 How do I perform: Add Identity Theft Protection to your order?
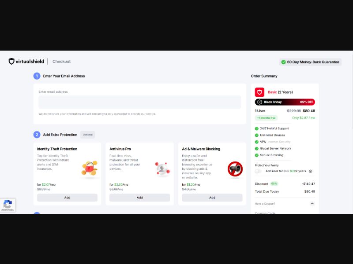point(67,198)
